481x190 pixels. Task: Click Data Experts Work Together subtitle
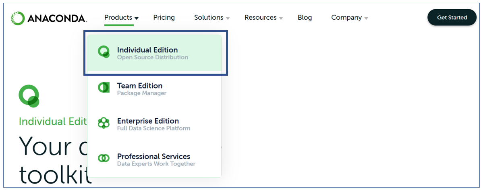[156, 164]
